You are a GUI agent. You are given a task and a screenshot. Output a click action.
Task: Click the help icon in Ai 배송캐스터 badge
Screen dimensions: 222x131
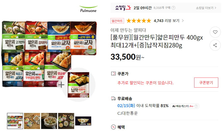pyautogui.click(x=196, y=106)
